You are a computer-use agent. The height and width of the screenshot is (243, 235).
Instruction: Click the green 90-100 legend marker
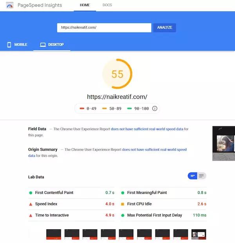coord(129,109)
